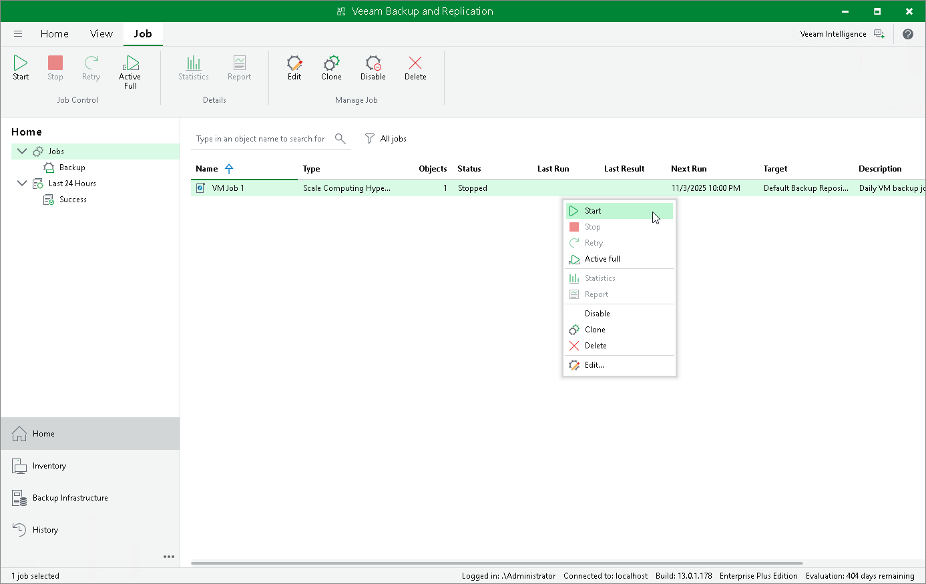Open the Home navigation pane
926x584 pixels.
(x=90, y=434)
